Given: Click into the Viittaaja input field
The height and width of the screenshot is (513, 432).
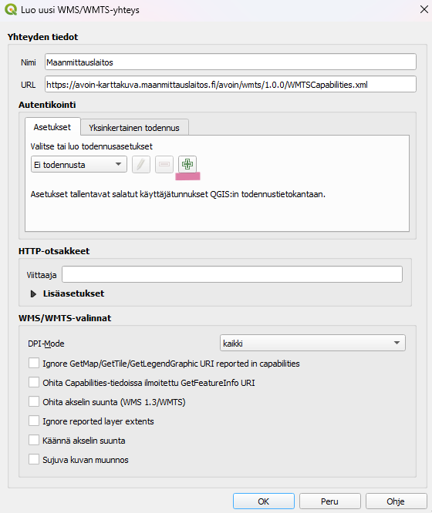Looking at the screenshot, I should pos(232,274).
